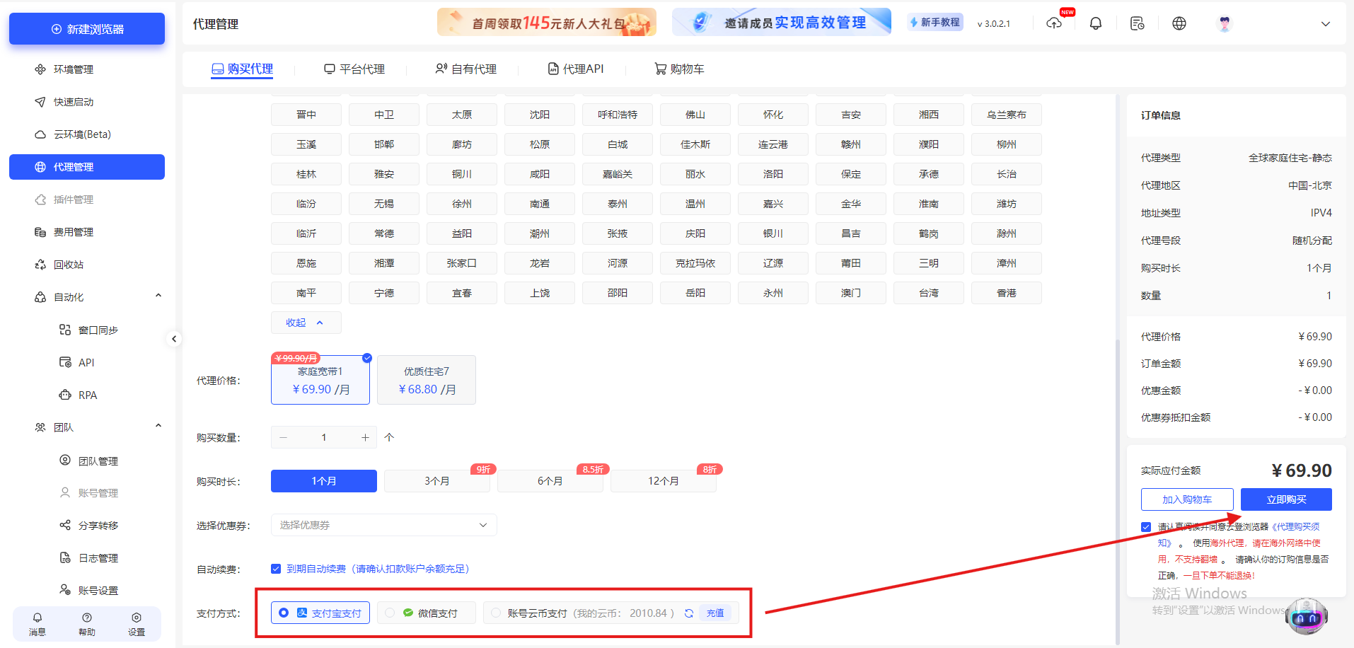This screenshot has height=648, width=1354.
Task: Open the 选择优惠券 coupon dropdown
Action: [x=383, y=524]
